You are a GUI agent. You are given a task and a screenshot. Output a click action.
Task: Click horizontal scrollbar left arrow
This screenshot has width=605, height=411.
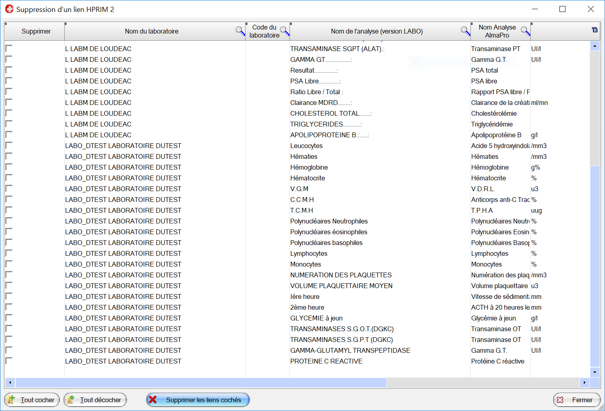click(x=10, y=383)
